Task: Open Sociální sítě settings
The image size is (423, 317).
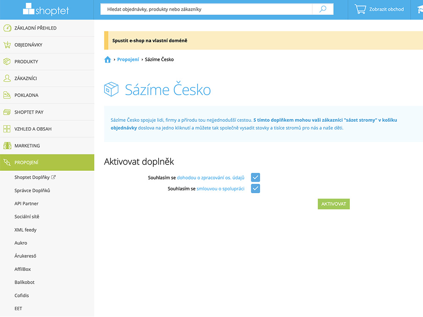Action: (27, 216)
